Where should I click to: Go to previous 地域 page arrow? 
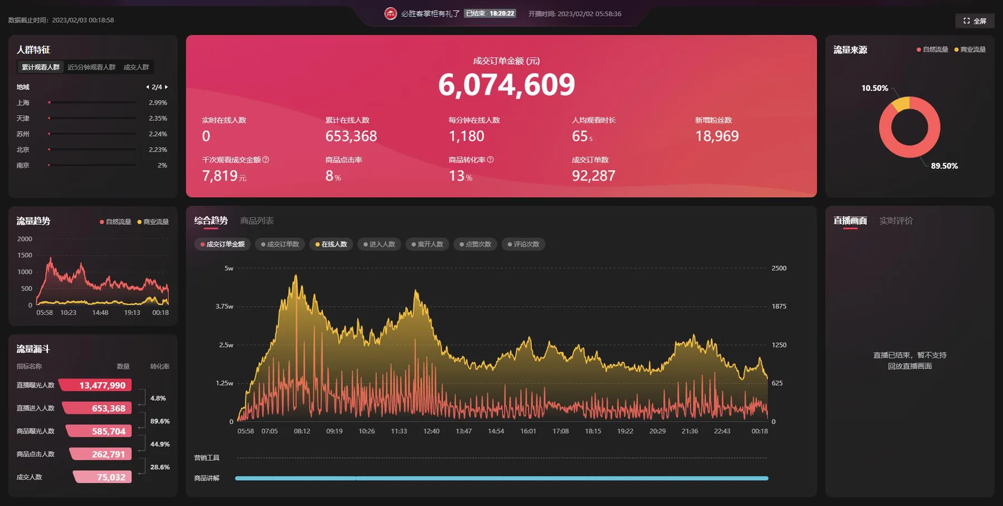click(x=147, y=87)
